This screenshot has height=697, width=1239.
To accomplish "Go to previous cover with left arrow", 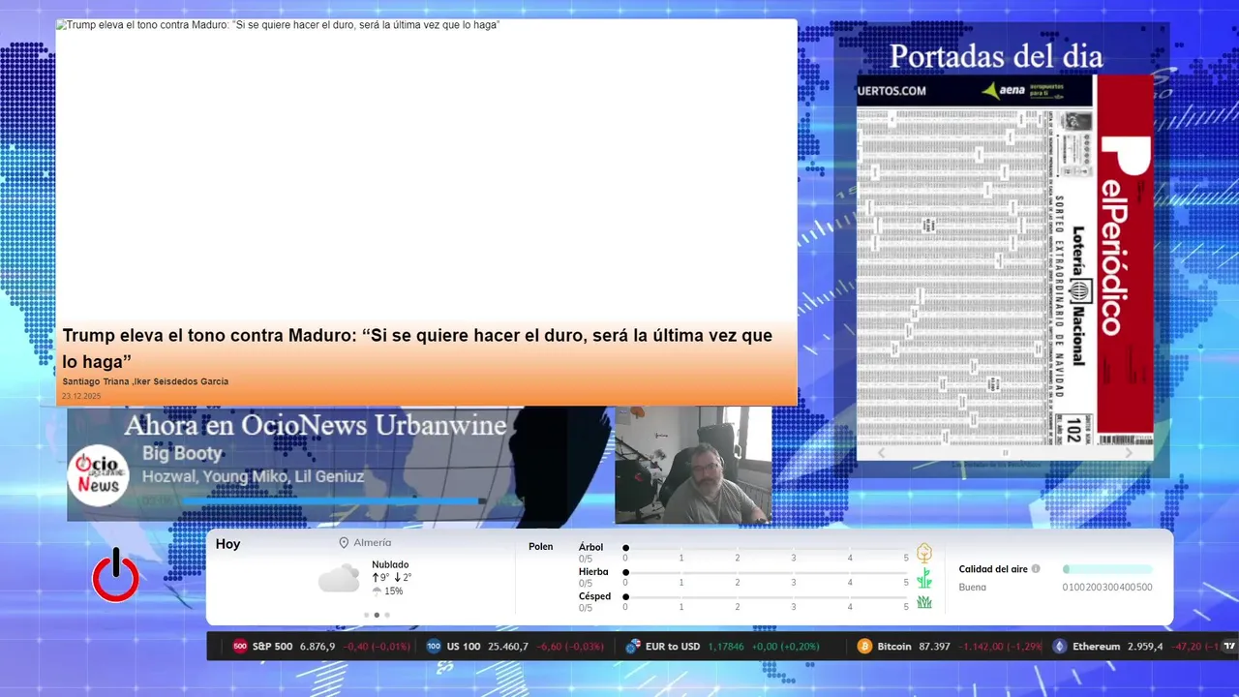I will point(881,453).
